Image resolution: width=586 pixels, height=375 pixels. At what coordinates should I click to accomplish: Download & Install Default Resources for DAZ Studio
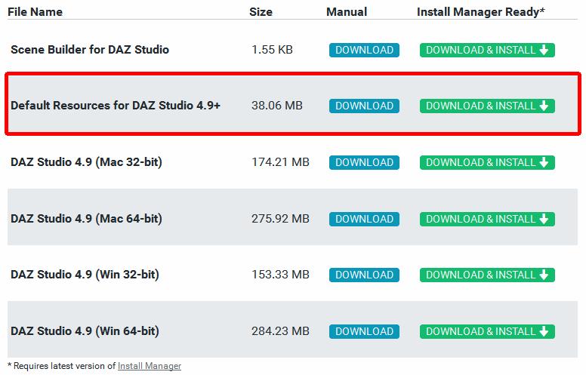487,106
